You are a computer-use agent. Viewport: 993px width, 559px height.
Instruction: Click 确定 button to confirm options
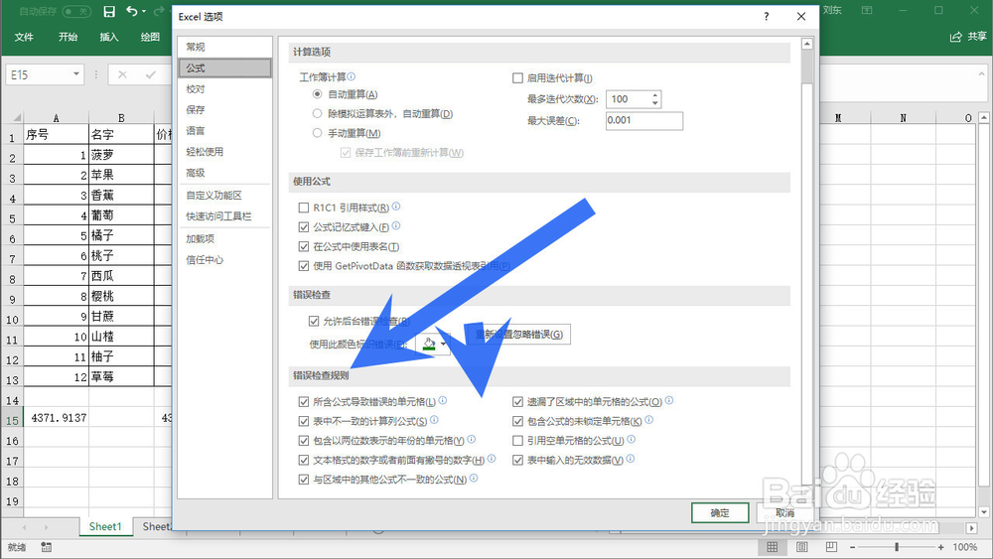coord(720,512)
